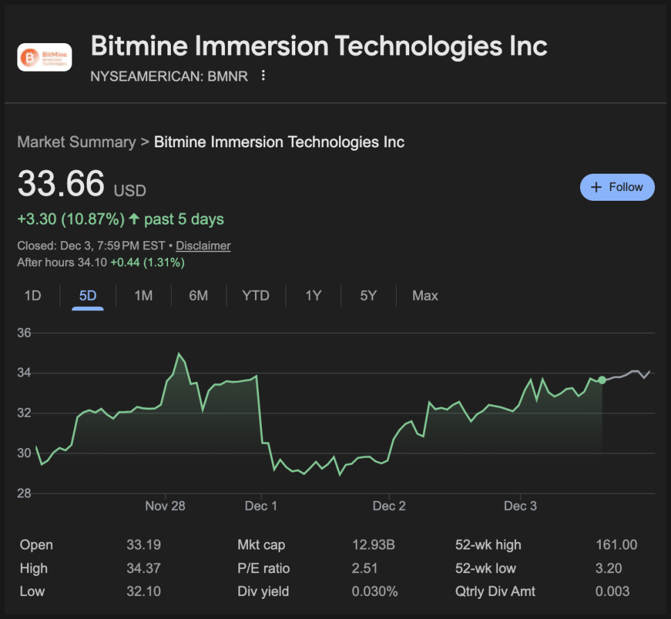The height and width of the screenshot is (619, 671).
Task: Show the Max chart range
Action: pos(425,296)
